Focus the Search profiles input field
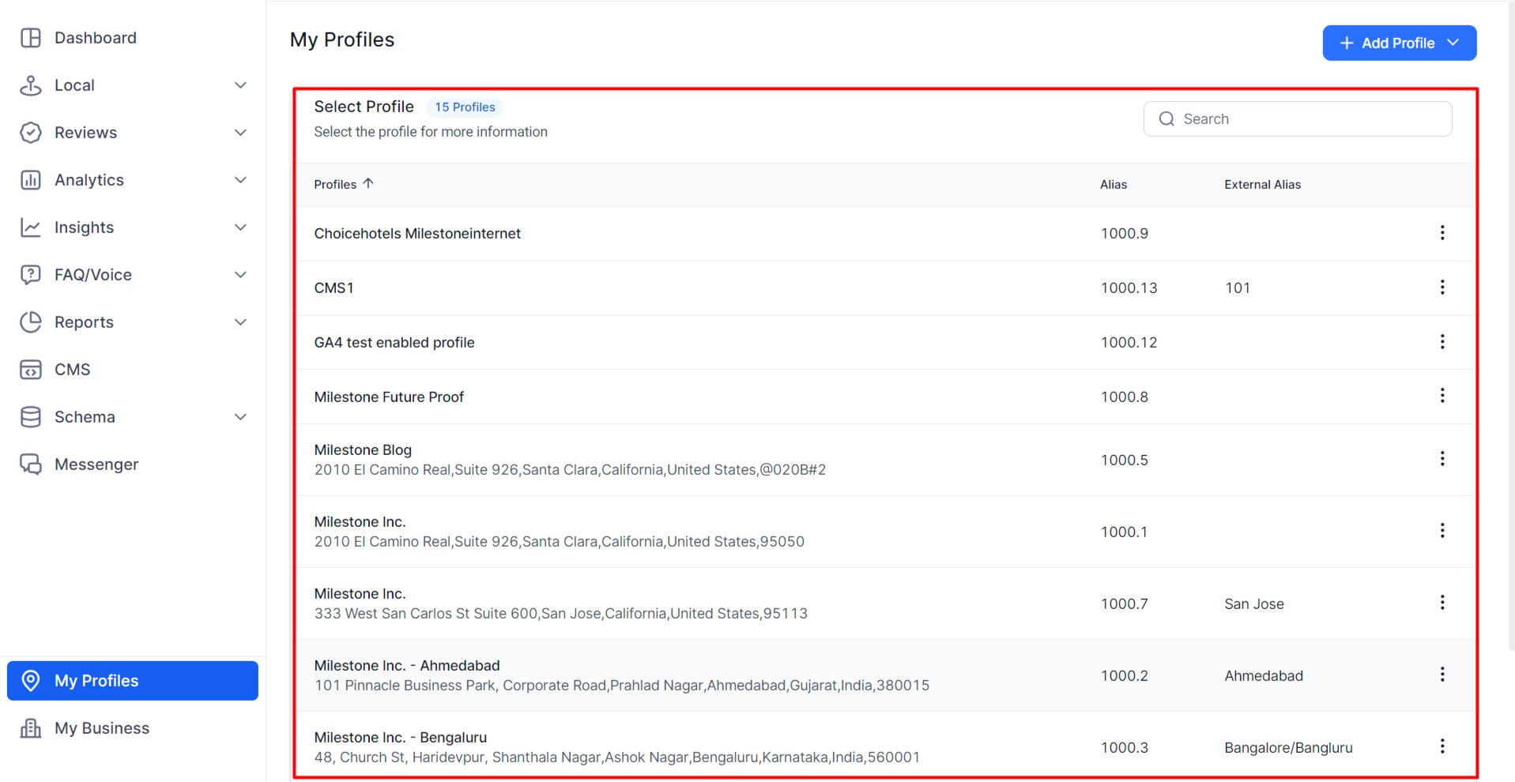 (1298, 119)
